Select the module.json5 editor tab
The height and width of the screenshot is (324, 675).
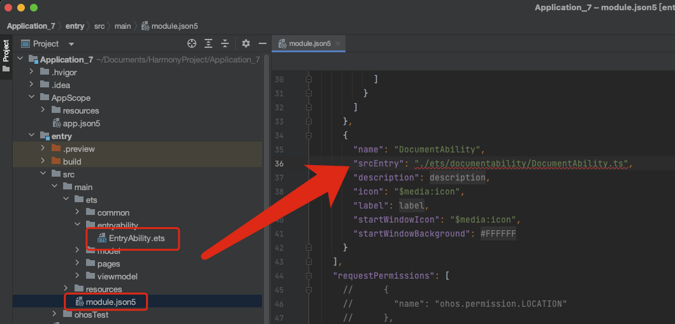(310, 43)
